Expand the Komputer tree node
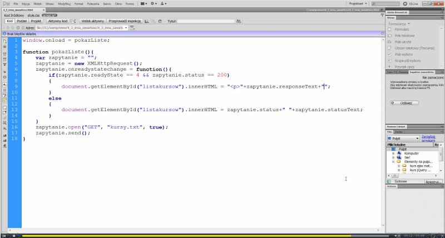The height and width of the screenshot is (238, 445). click(393, 153)
